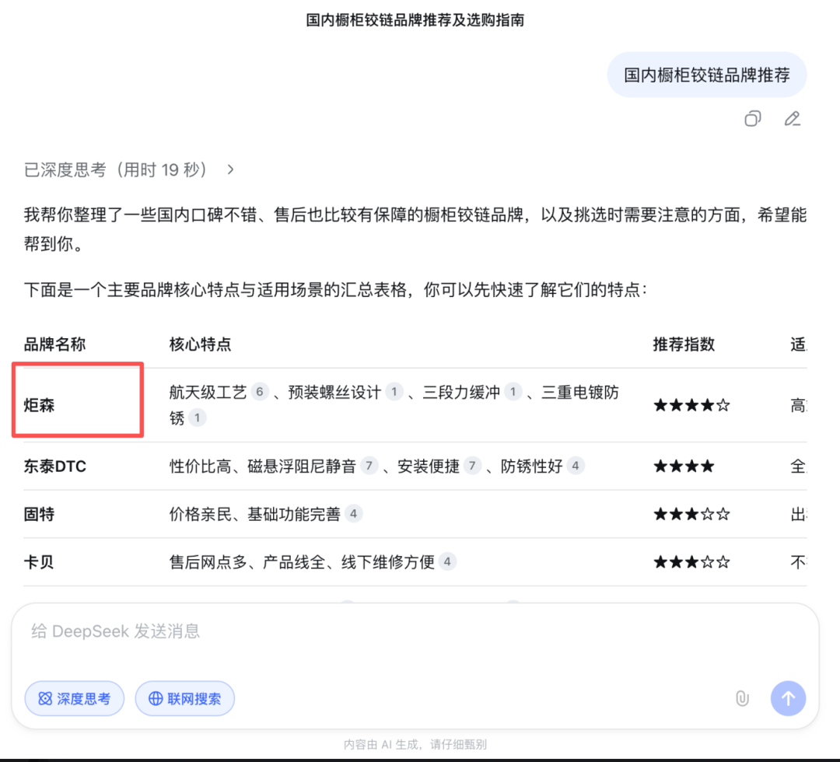Screen dimensions: 840x762
Task: Click the 售后网点多 text in 卡贝 row
Action: pyautogui.click(x=208, y=562)
